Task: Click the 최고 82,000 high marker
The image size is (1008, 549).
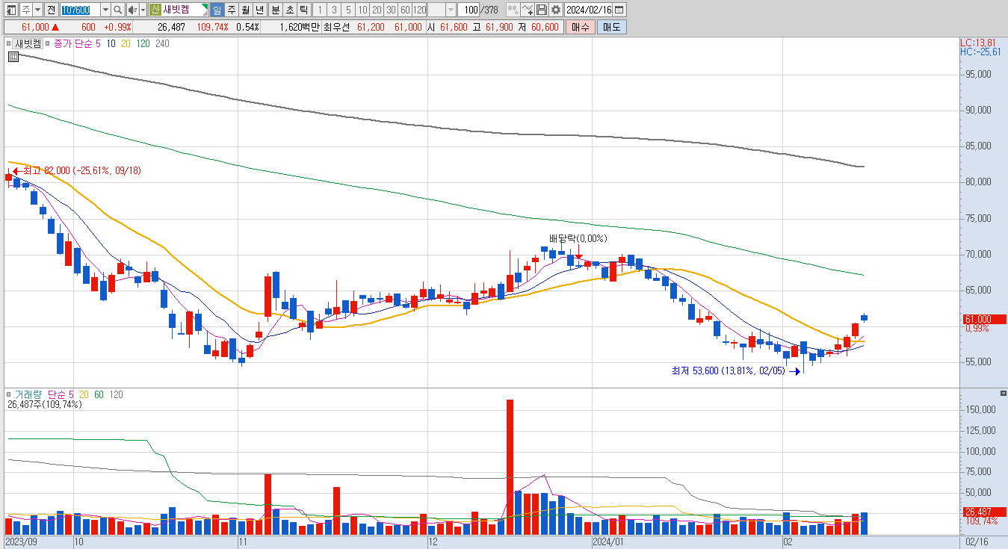Action: point(82,171)
